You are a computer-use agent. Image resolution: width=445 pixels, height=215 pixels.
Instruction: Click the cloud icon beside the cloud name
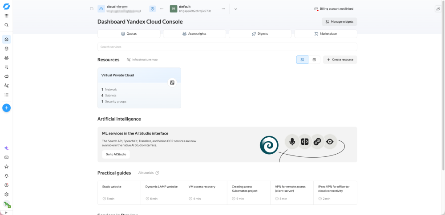coord(101,9)
